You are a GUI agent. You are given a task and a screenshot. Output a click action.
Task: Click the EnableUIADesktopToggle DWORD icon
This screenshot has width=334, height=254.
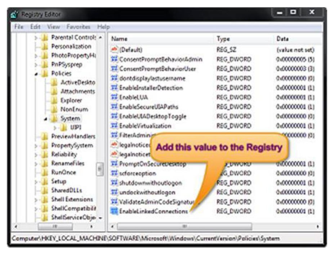click(114, 116)
